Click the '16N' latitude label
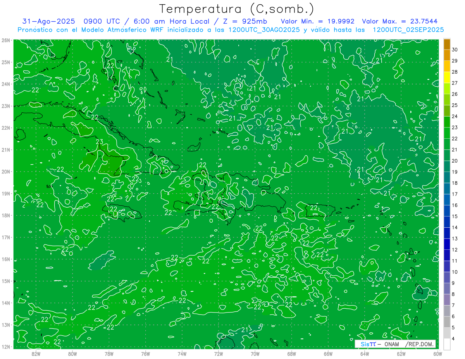 (x=6, y=259)
